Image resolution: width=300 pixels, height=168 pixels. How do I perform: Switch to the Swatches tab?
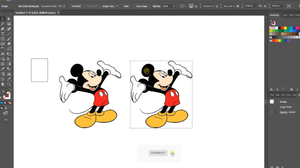point(274,15)
